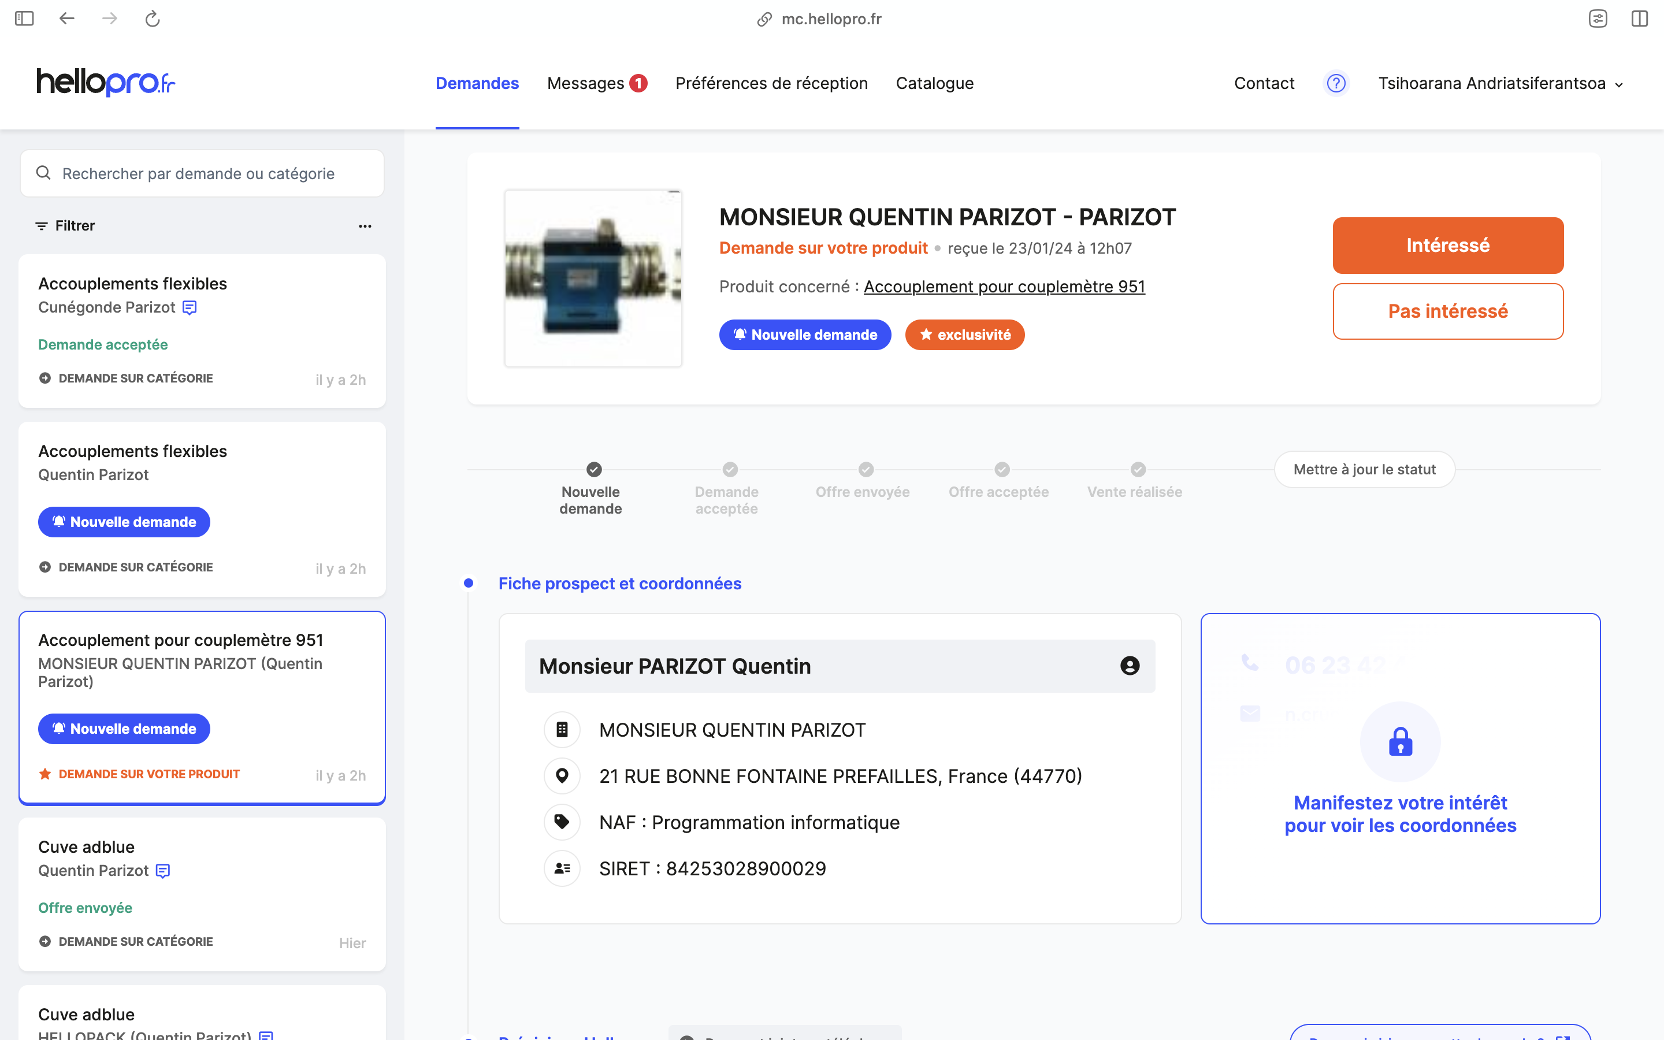The height and width of the screenshot is (1040, 1664).
Task: Click the NAF : Programmation informatique text
Action: pos(749,823)
